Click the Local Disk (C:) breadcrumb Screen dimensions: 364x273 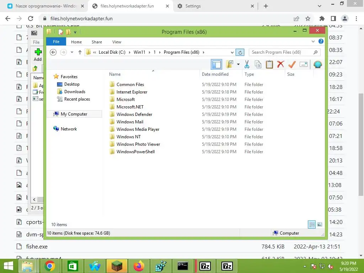tap(112, 52)
